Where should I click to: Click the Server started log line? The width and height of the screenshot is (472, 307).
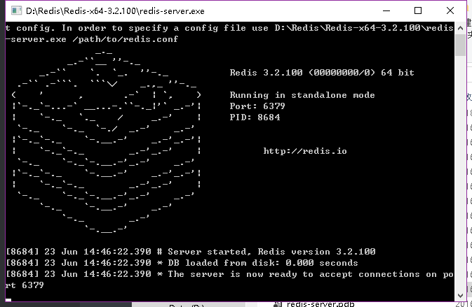(x=191, y=252)
